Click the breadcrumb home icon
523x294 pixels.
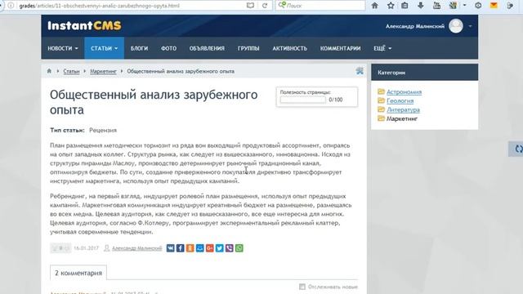pyautogui.click(x=49, y=71)
